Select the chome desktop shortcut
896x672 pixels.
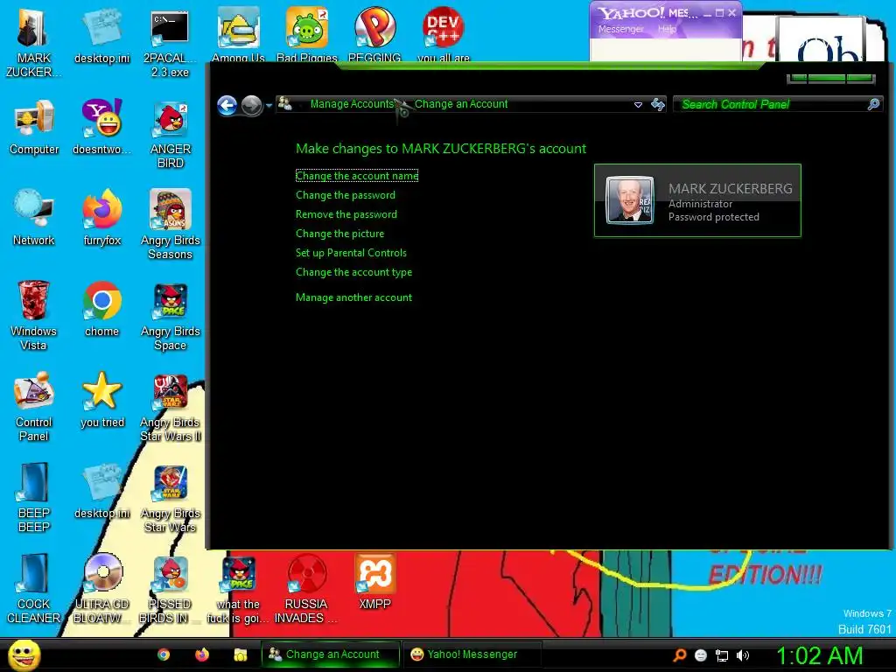click(101, 309)
